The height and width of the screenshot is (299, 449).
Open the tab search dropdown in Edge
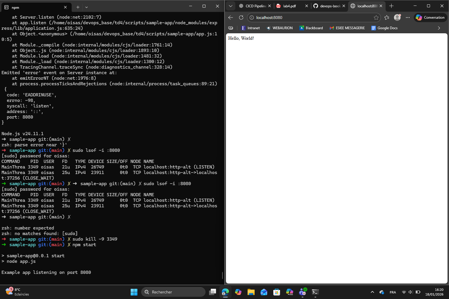coord(231,6)
